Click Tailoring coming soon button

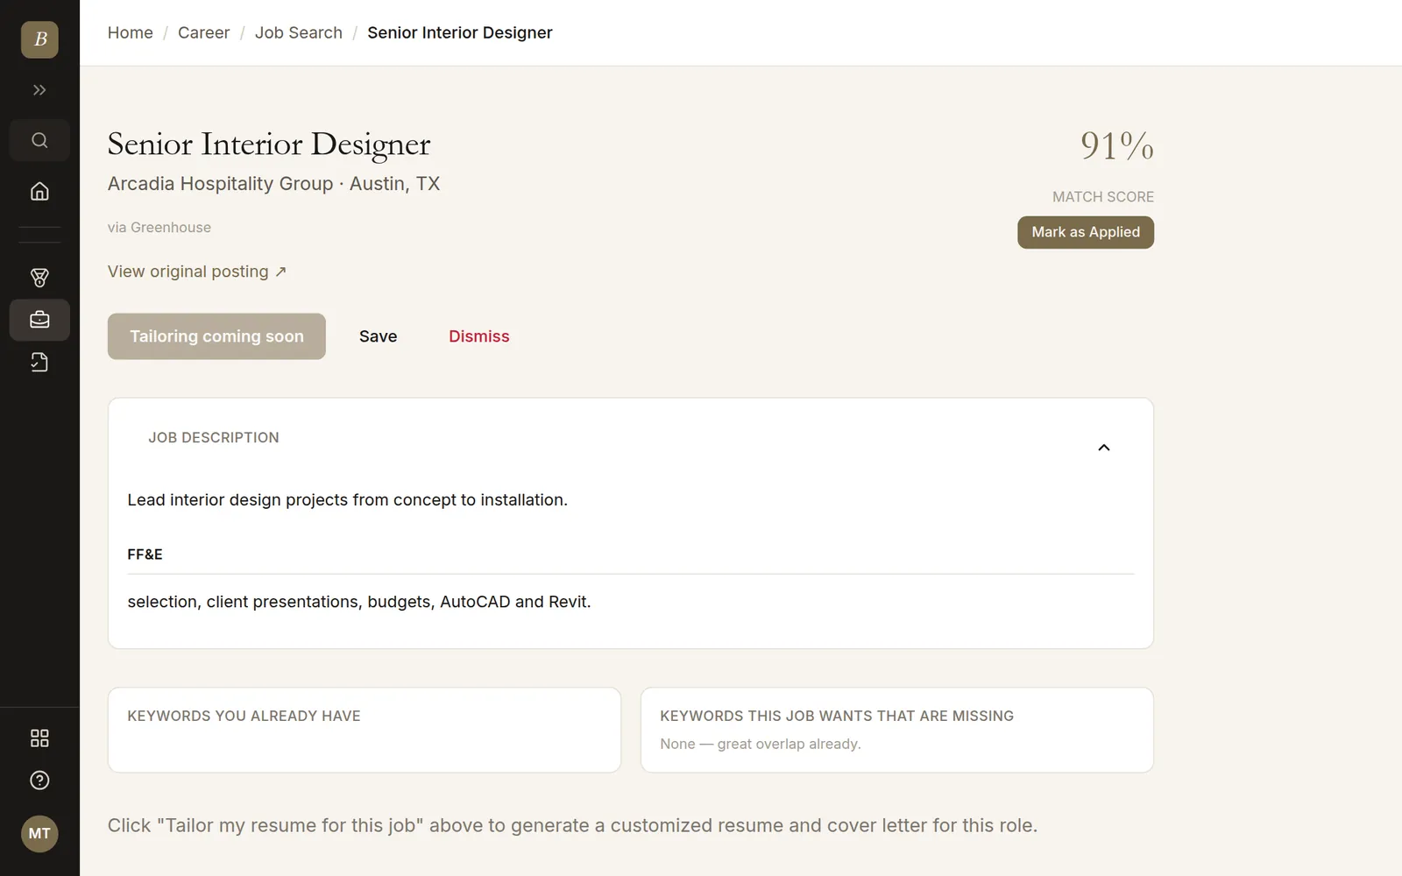(216, 336)
